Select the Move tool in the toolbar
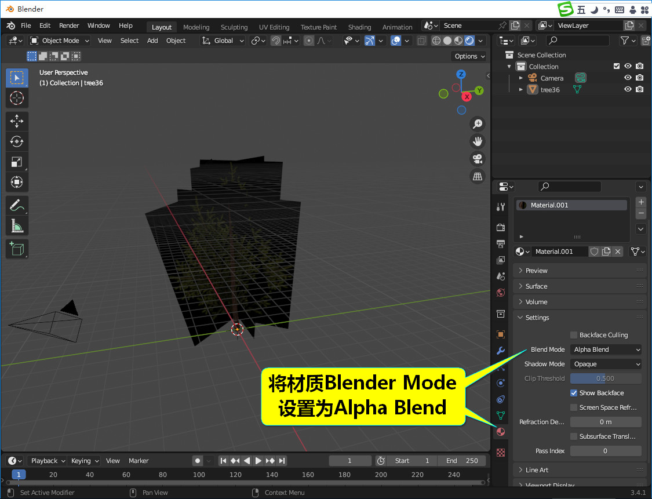The image size is (652, 499). click(x=17, y=121)
